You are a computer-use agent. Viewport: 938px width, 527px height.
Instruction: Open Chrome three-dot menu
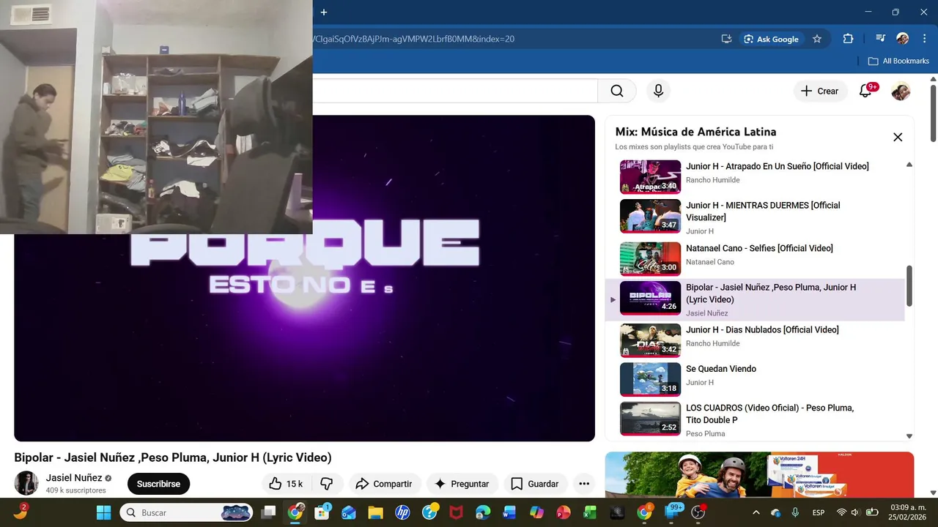coord(923,39)
